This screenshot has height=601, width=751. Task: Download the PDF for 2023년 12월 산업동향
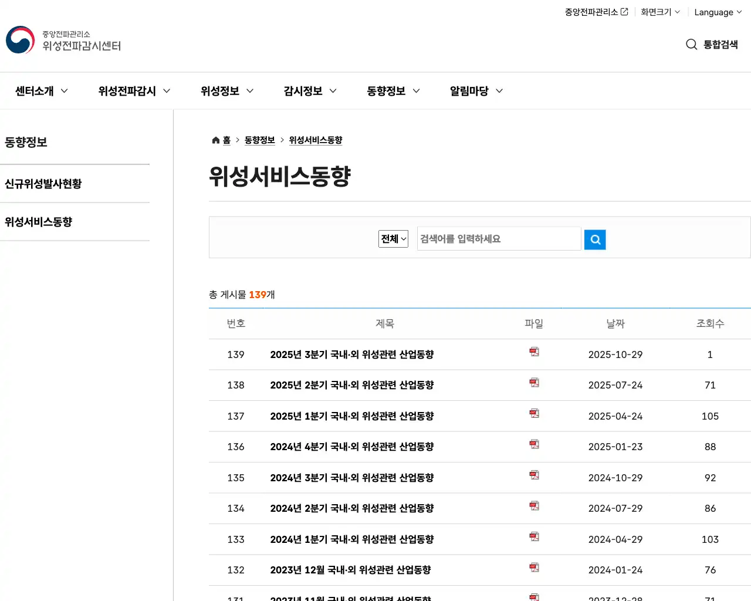(534, 567)
